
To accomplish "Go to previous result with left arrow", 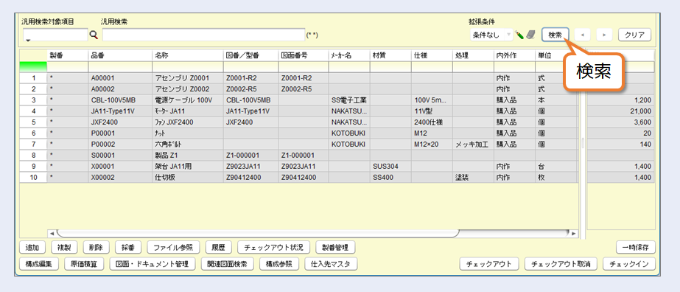I will click(582, 35).
